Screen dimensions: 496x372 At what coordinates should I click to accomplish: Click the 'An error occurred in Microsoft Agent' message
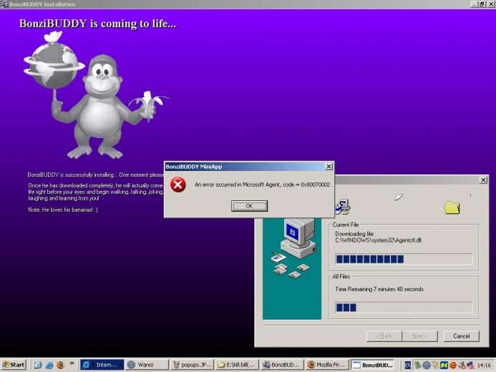(x=262, y=185)
